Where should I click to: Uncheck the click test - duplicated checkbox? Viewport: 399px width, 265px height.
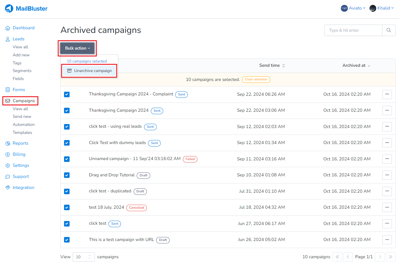pyautogui.click(x=67, y=191)
